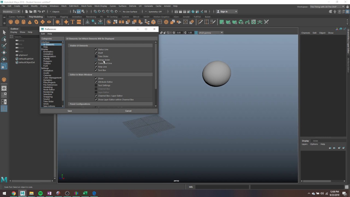Click the New Scene icon

27,11
